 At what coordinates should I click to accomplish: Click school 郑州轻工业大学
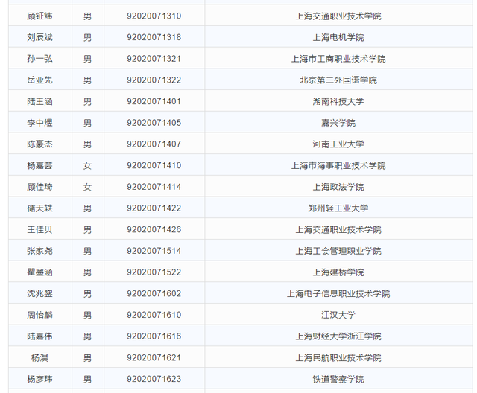click(x=338, y=208)
